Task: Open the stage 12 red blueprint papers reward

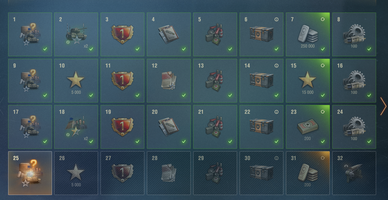Action: (169, 81)
